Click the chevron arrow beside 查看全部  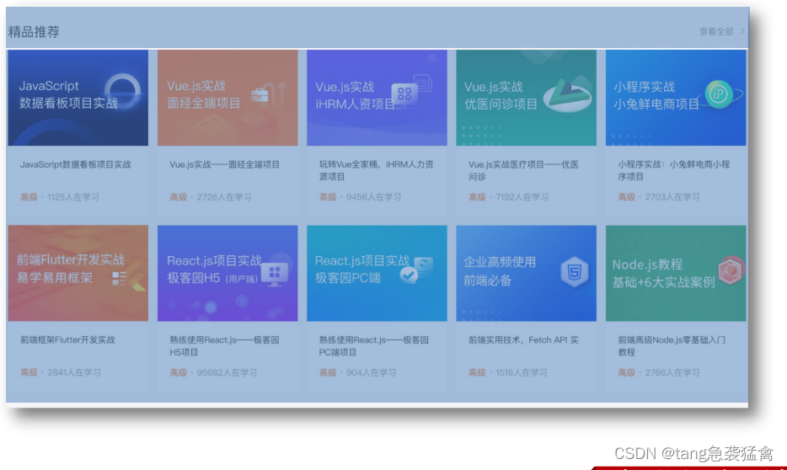click(742, 32)
